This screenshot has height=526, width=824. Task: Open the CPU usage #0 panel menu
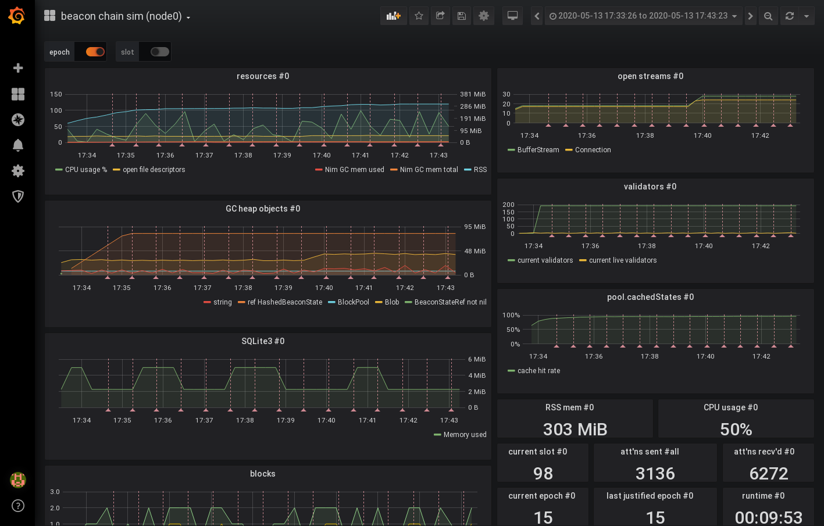pyautogui.click(x=730, y=407)
